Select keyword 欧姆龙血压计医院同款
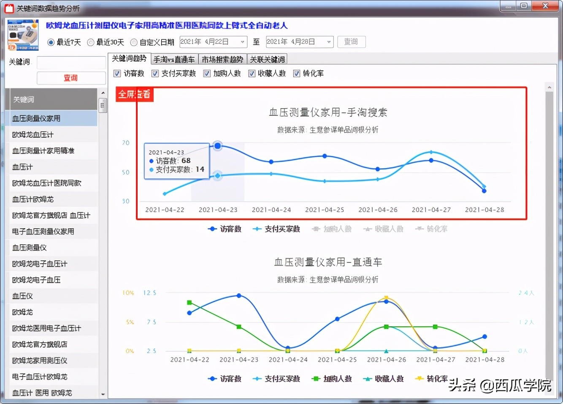The height and width of the screenshot is (404, 563). [52, 183]
